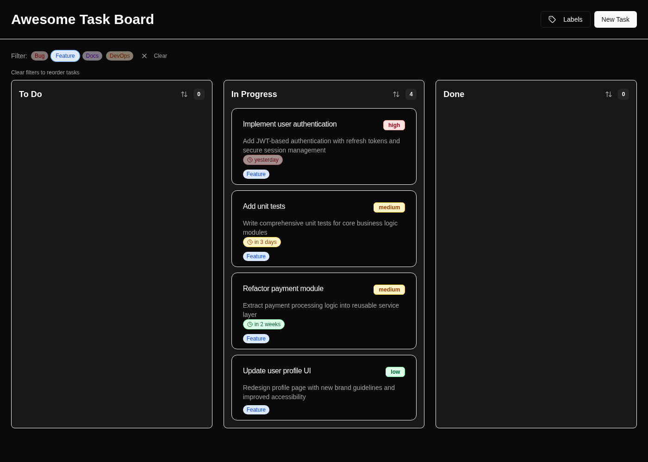This screenshot has height=462, width=648.
Task: Click the Done column heading
Action: (454, 94)
